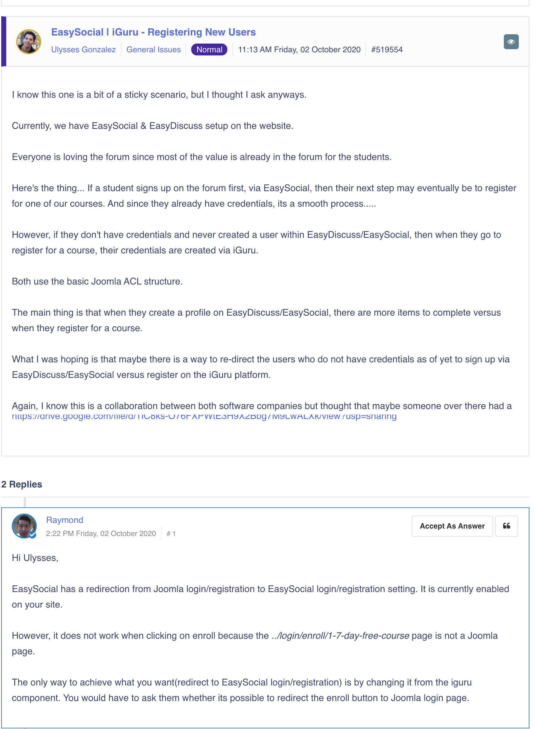Image resolution: width=535 pixels, height=729 pixels.
Task: Select the post ID #519554
Action: (387, 49)
